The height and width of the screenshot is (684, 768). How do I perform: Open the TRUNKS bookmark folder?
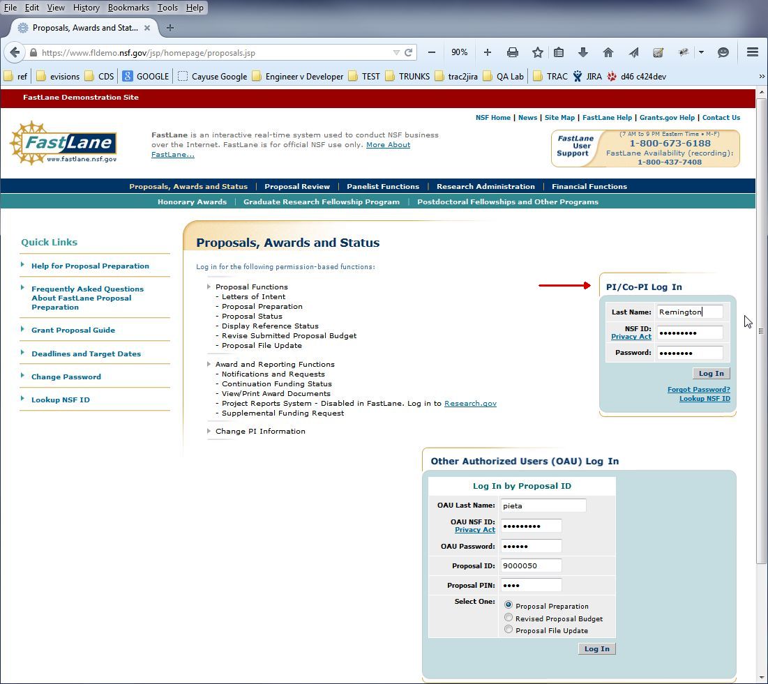coord(407,77)
